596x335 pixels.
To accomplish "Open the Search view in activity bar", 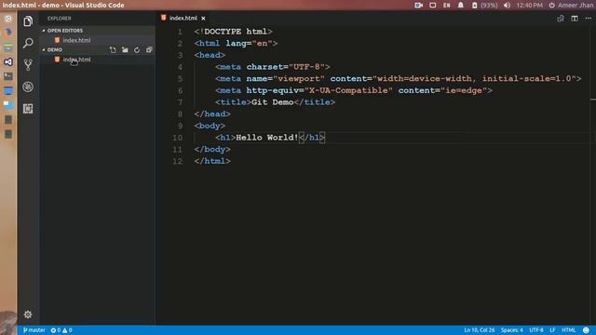I will (x=28, y=43).
